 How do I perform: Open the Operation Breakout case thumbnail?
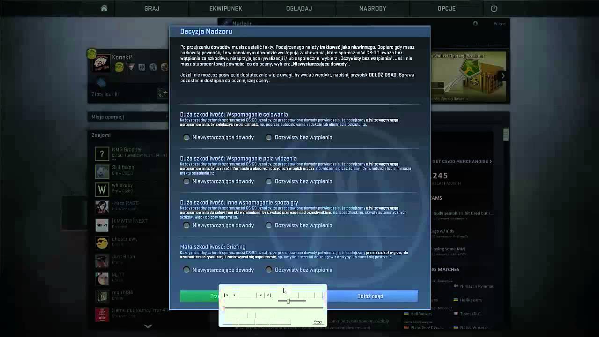(x=468, y=76)
